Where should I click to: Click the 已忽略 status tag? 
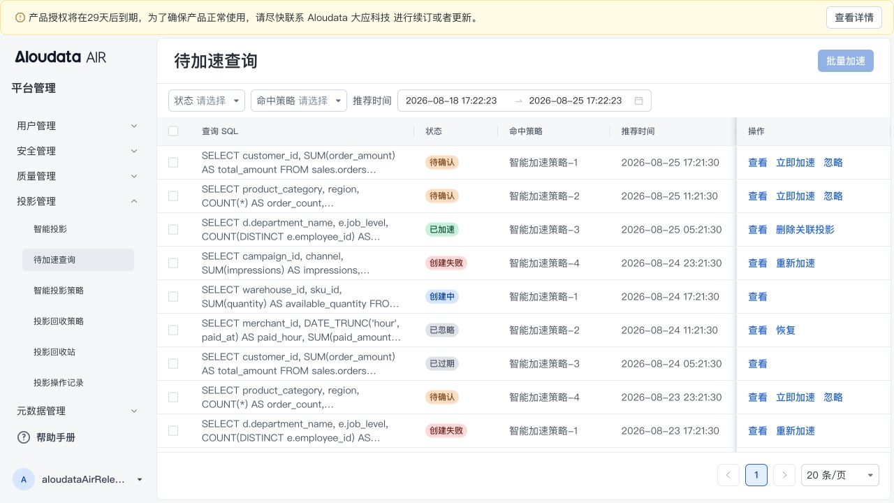tap(442, 330)
